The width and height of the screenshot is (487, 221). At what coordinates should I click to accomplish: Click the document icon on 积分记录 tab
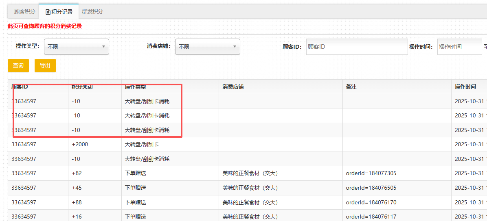point(48,12)
